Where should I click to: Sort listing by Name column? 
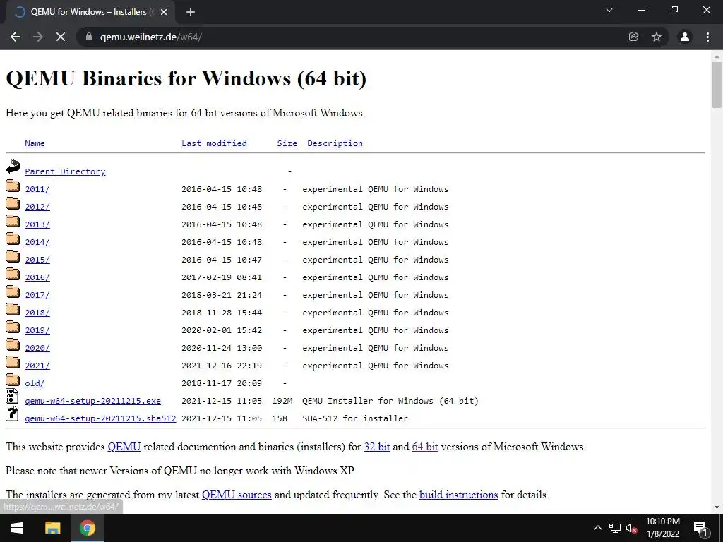point(35,143)
